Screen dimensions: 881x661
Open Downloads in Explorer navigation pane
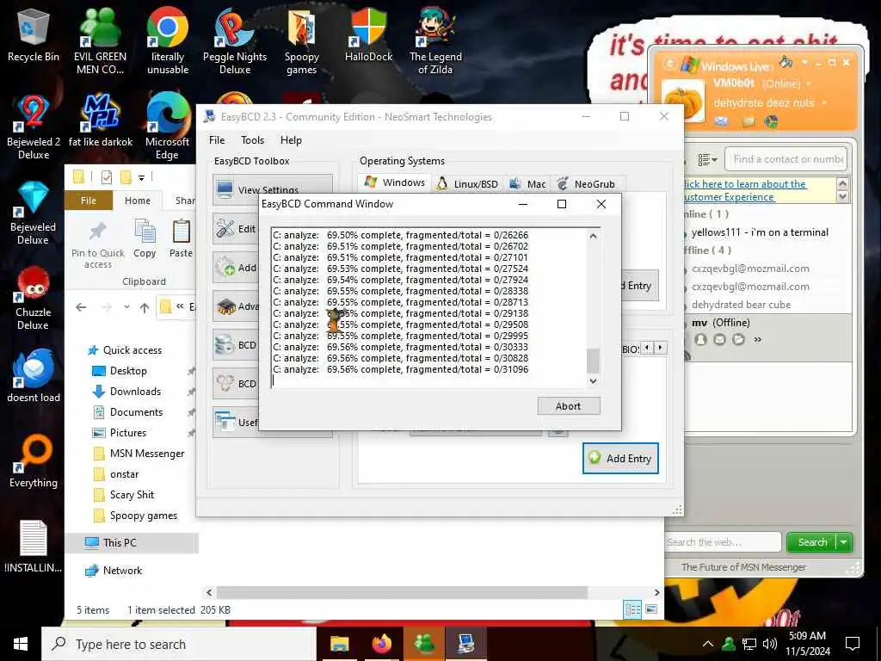135,392
